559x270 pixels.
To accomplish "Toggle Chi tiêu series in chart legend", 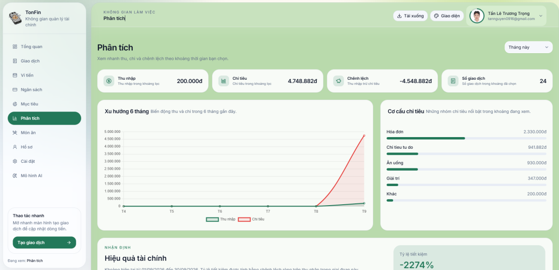I will (252, 219).
